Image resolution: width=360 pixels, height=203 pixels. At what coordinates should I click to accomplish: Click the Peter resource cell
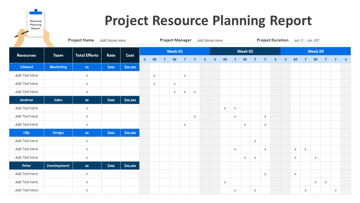point(26,166)
